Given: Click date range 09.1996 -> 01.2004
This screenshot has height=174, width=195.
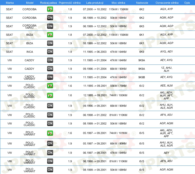Looking at the screenshot, I should pyautogui.click(x=95, y=69).
